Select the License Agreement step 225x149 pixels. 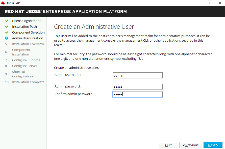[26, 21]
